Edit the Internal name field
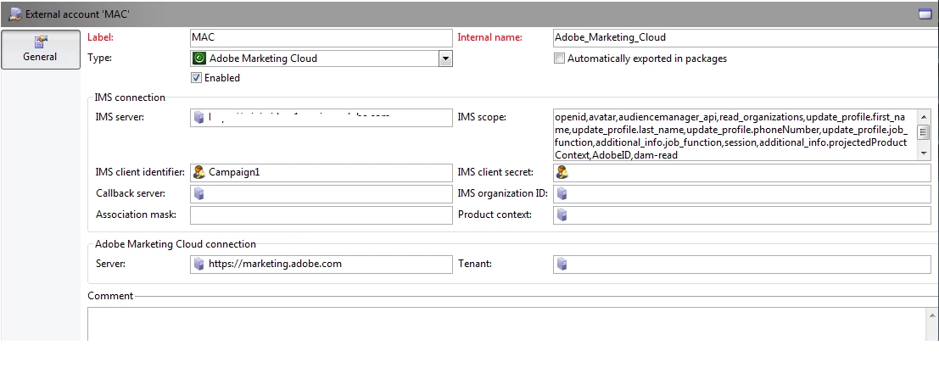The image size is (939, 390). [x=746, y=37]
